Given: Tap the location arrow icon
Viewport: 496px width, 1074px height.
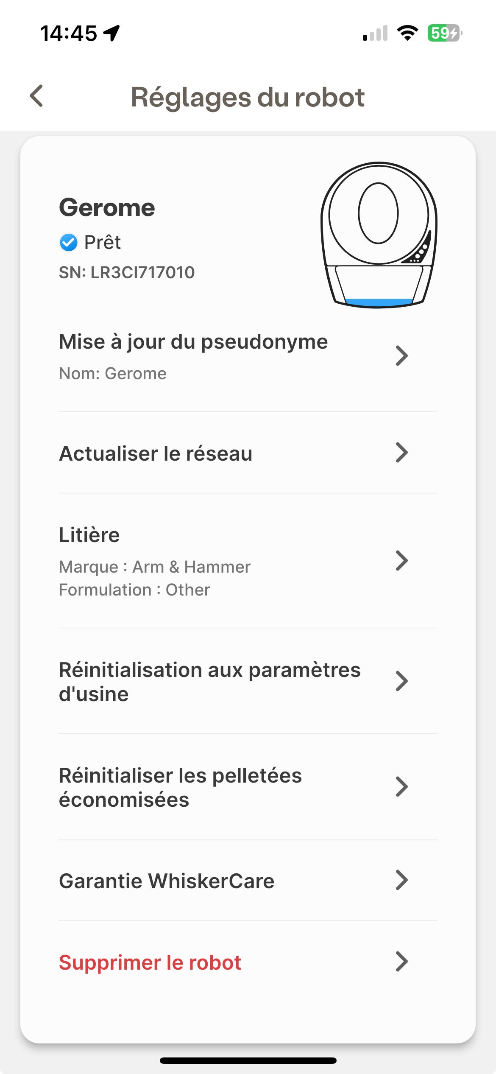Looking at the screenshot, I should [112, 33].
